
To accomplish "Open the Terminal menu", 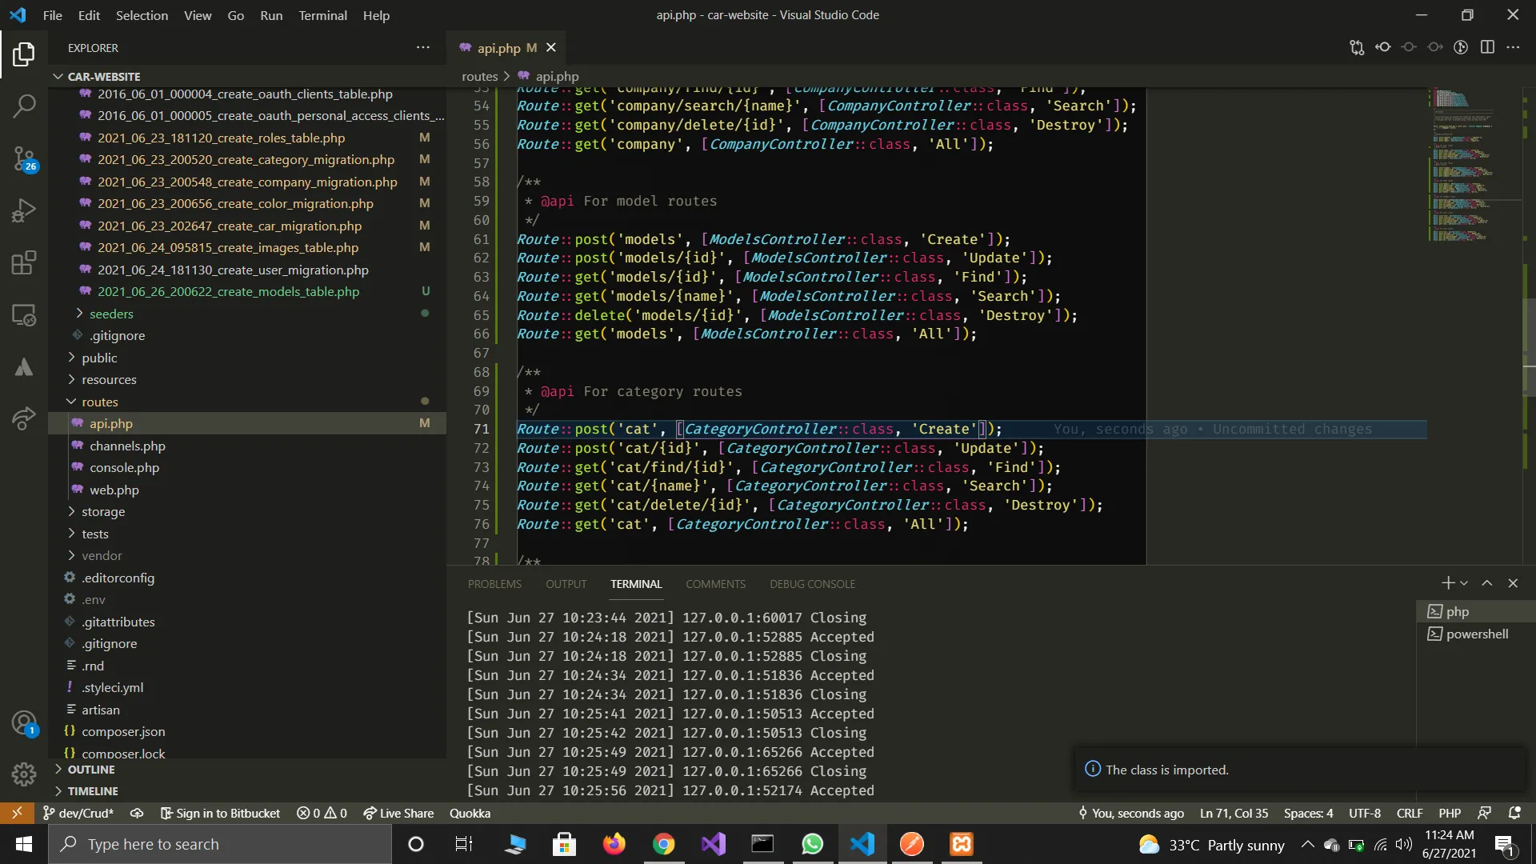I will pos(322,15).
